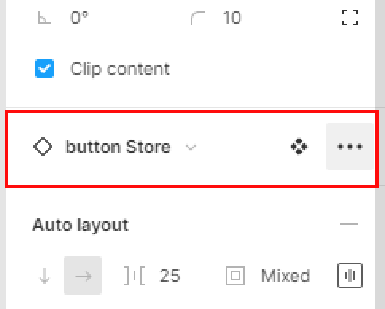Select the corner radius field showing 10
The image size is (385, 309).
click(x=232, y=18)
